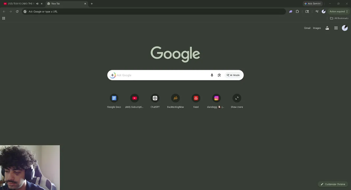This screenshot has width=351, height=190.
Task: Open the ChatGPT shortcut
Action: click(x=155, y=101)
